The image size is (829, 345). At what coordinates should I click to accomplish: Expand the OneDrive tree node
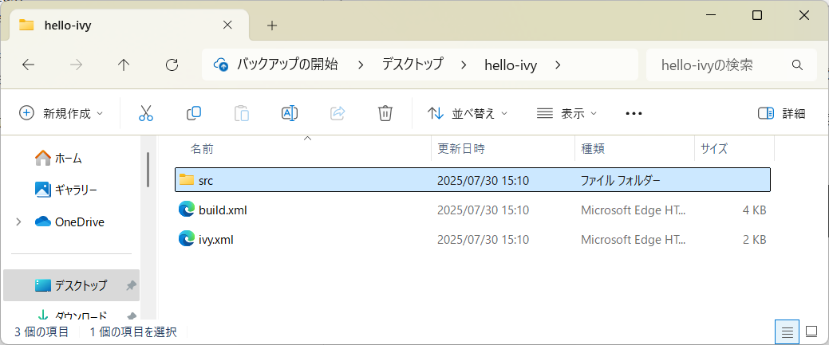(x=18, y=222)
